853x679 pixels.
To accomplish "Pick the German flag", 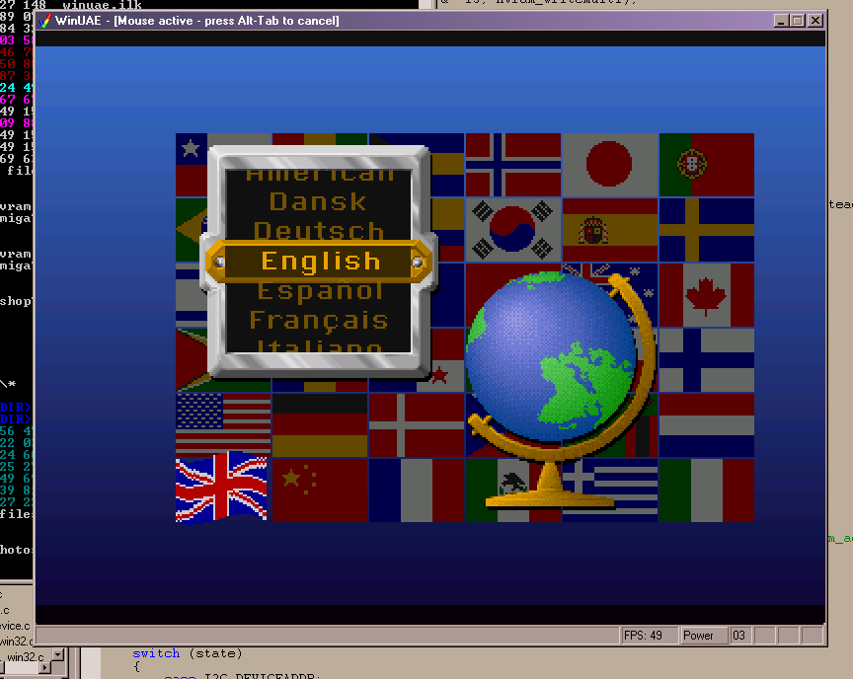I will (x=320, y=425).
